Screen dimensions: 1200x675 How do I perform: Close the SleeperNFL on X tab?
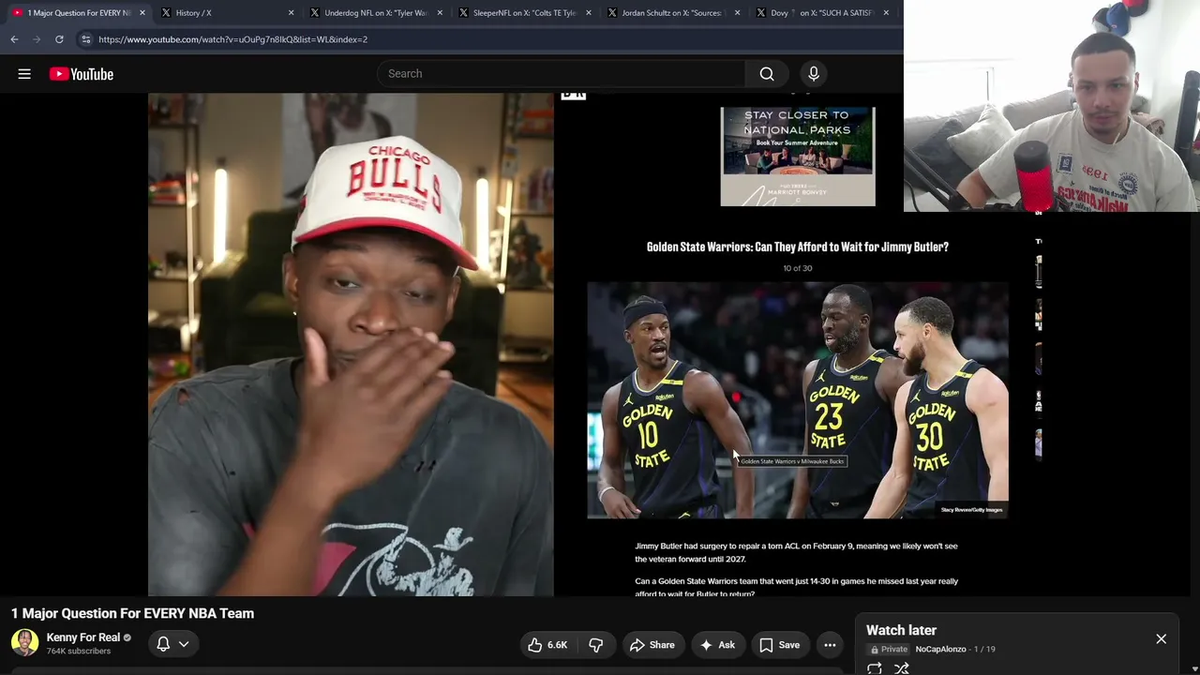pos(589,13)
